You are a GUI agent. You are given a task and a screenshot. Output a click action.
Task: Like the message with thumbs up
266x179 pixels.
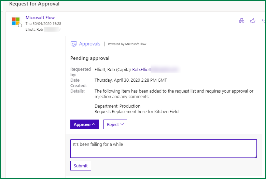click(253, 21)
